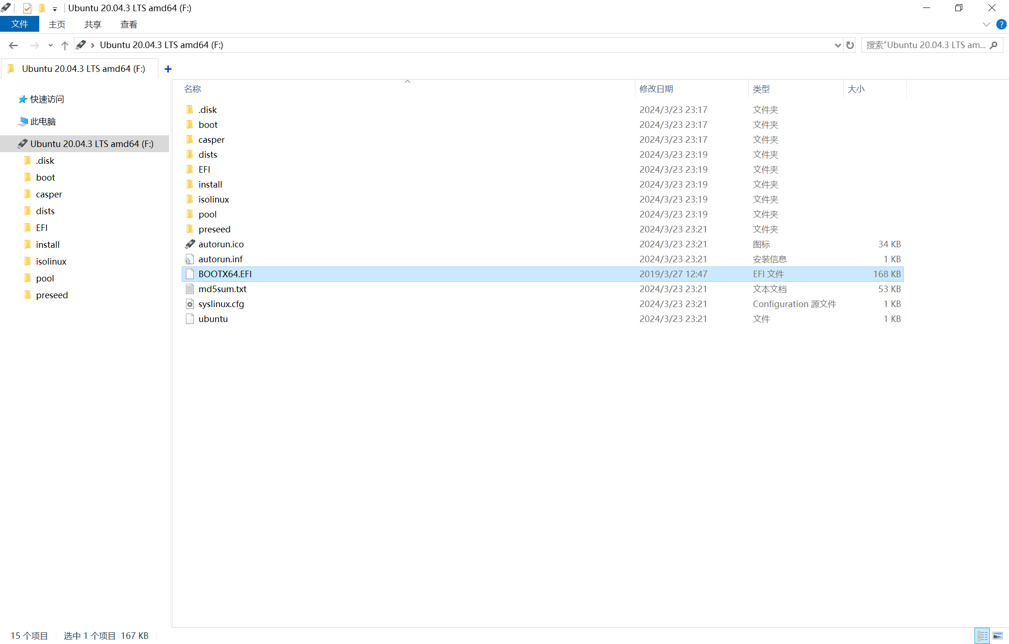Select the boot folder icon in file list
This screenshot has height=644, width=1009.
tap(190, 125)
